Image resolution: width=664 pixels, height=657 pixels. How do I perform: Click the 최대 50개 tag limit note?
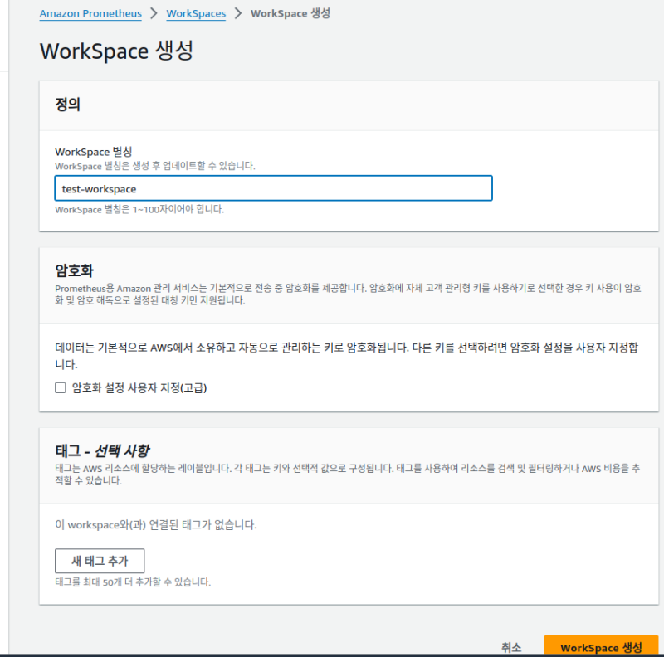(133, 582)
